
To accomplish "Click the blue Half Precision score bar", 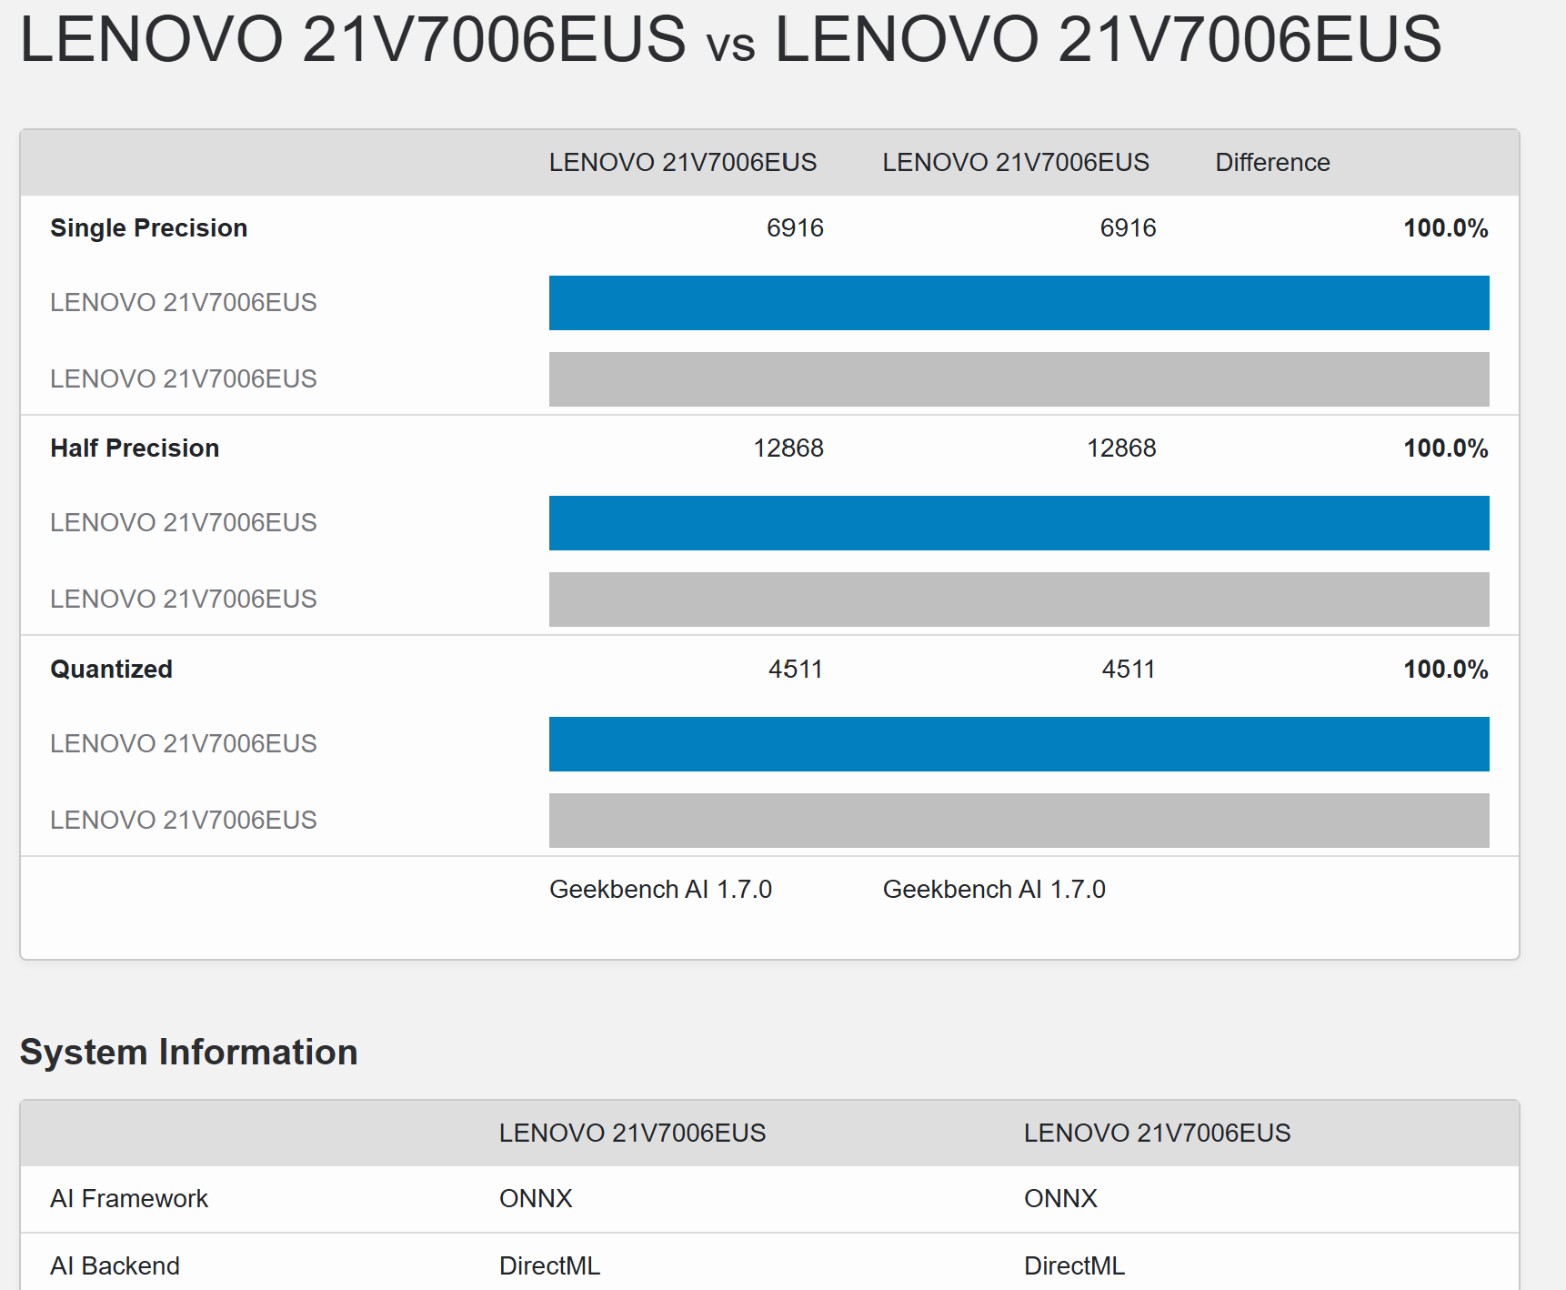I will click(1019, 523).
